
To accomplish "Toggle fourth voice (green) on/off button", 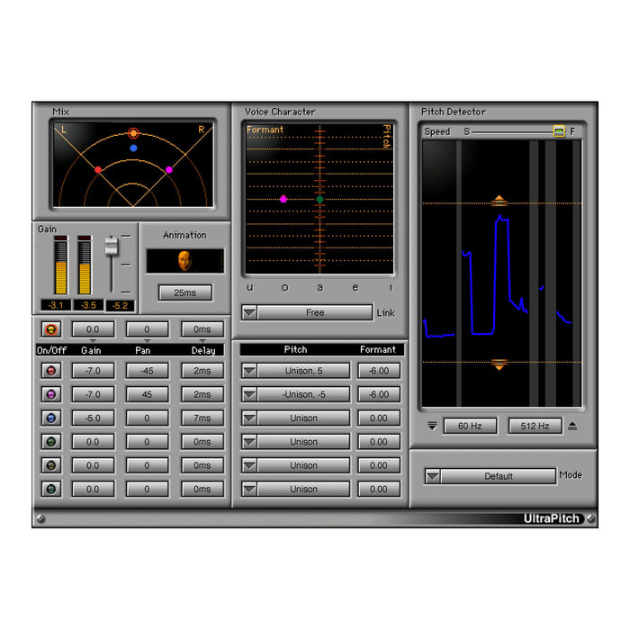I will (x=51, y=442).
